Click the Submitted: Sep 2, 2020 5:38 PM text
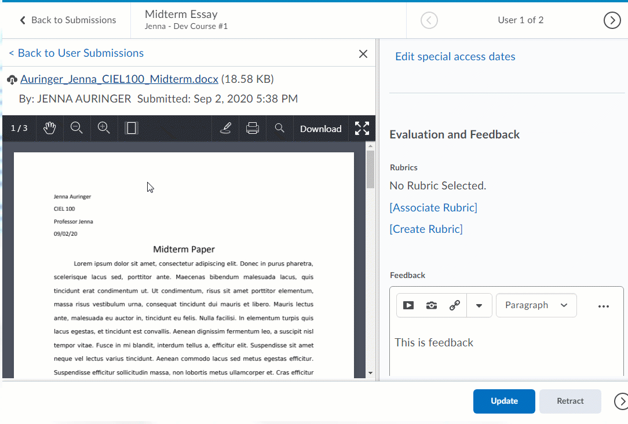The height and width of the screenshot is (424, 628). (217, 99)
